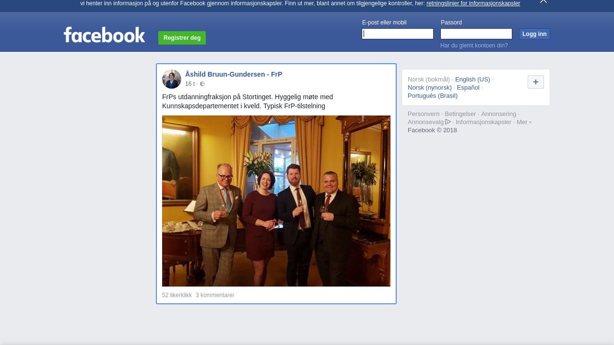Image resolution: width=614 pixels, height=345 pixels.
Task: Open the Annonsering footer link
Action: [499, 114]
